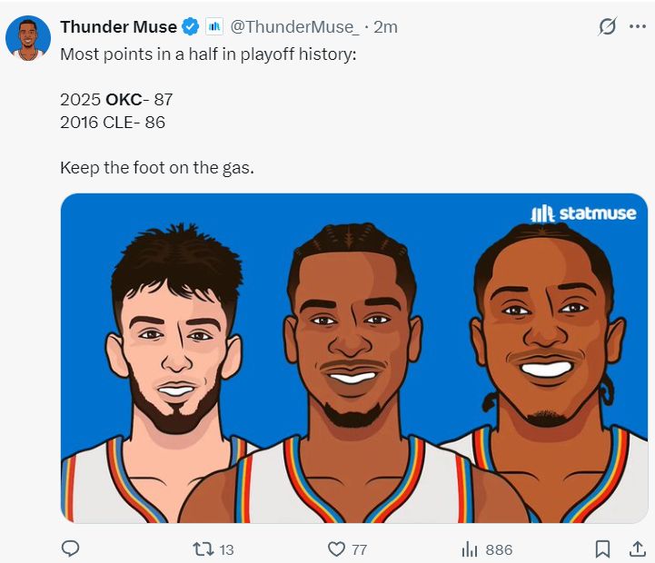This screenshot has width=655, height=563.
Task: Open the share upload arrow icon
Action: 638,548
